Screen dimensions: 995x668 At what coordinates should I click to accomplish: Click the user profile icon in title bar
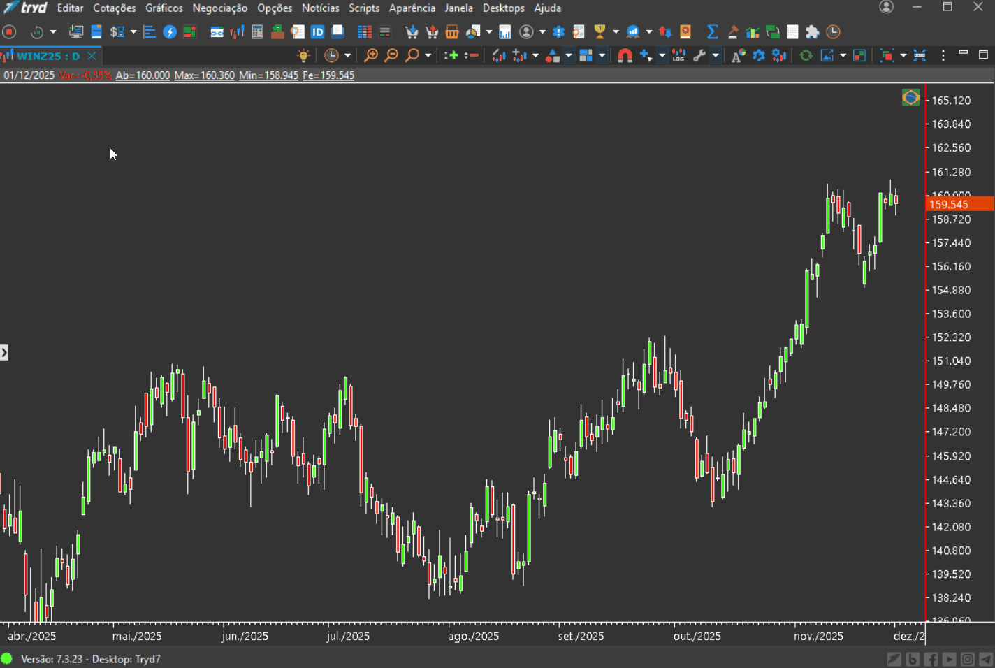[x=886, y=7]
